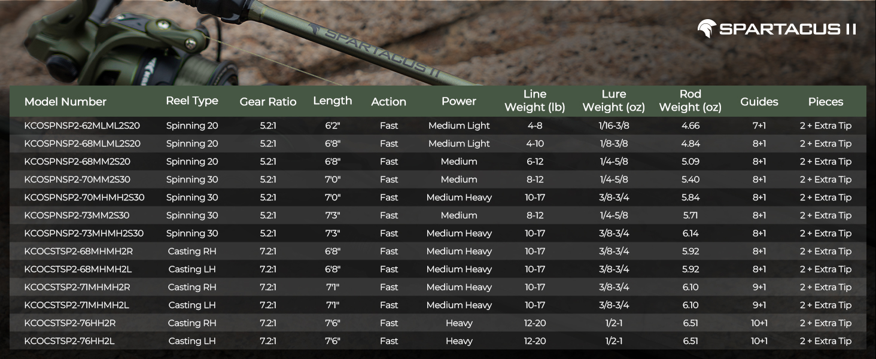Click 6.10 rod weight in the 71MHMH2R row

pos(691,287)
